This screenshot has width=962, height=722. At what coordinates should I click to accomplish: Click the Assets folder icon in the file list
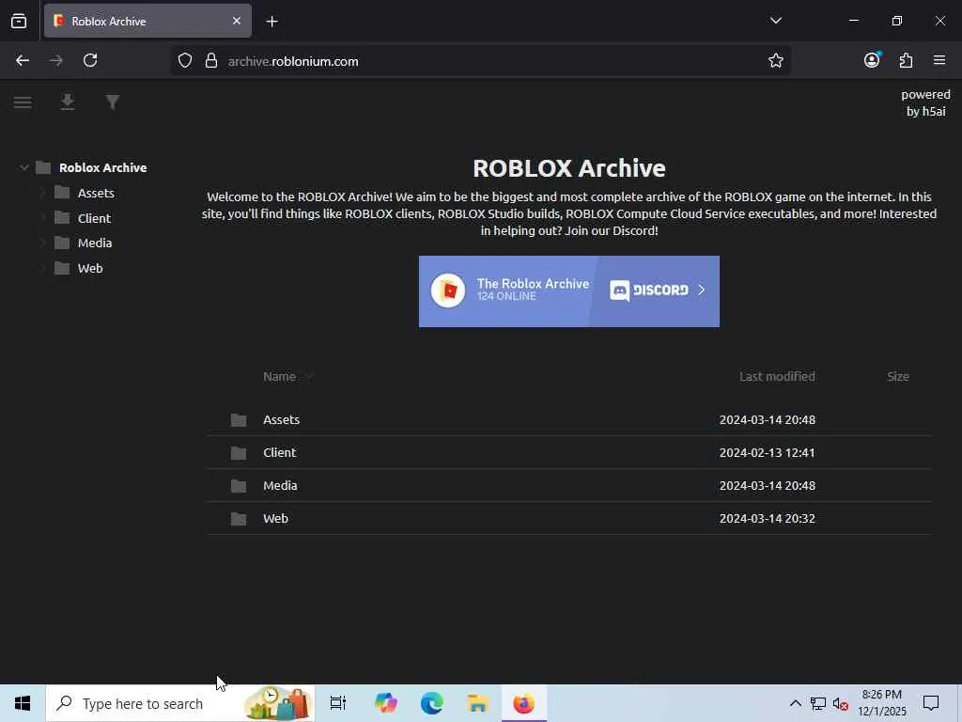(239, 420)
